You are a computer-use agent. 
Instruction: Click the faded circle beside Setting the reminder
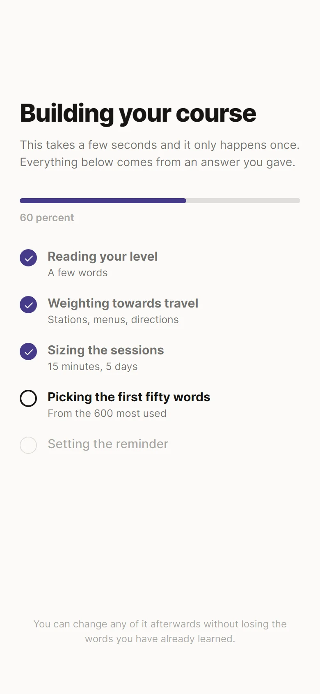click(28, 445)
